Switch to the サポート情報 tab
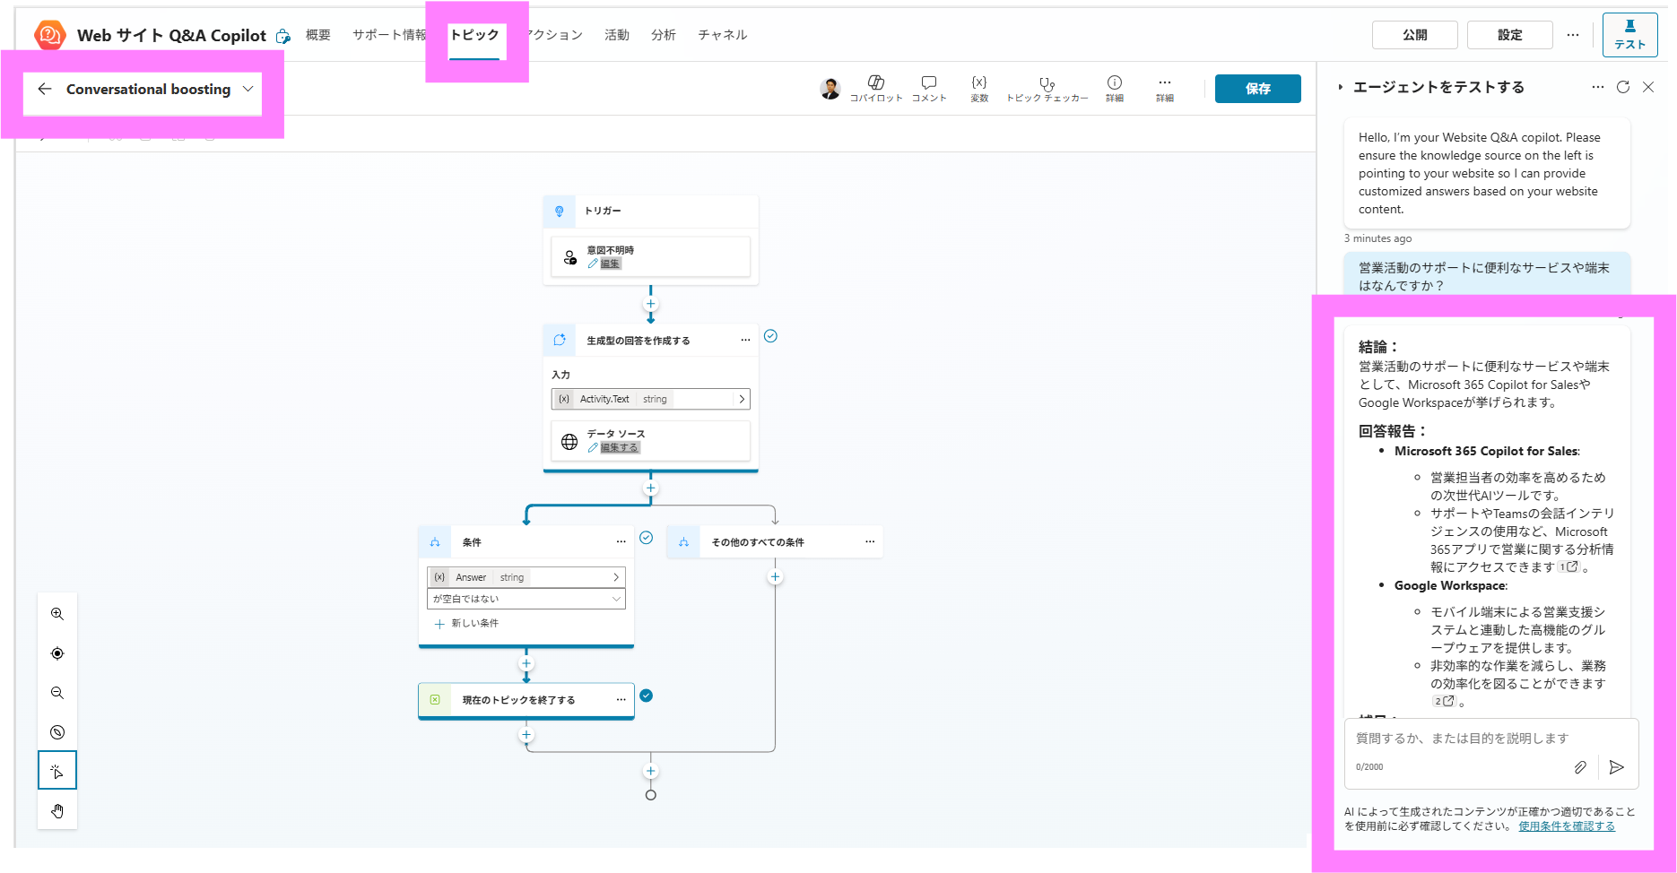 click(x=389, y=35)
